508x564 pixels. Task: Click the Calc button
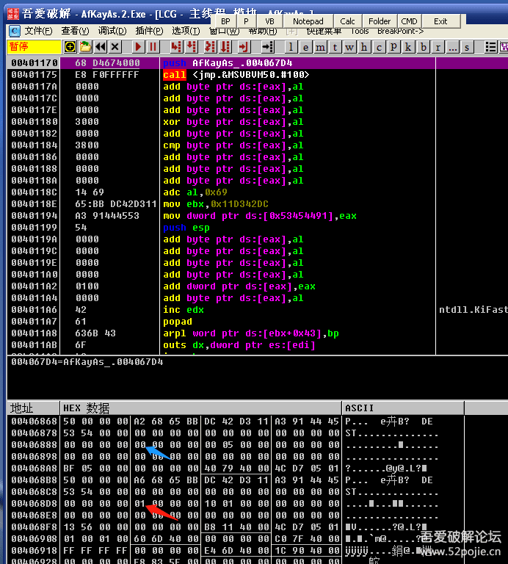pyautogui.click(x=348, y=21)
